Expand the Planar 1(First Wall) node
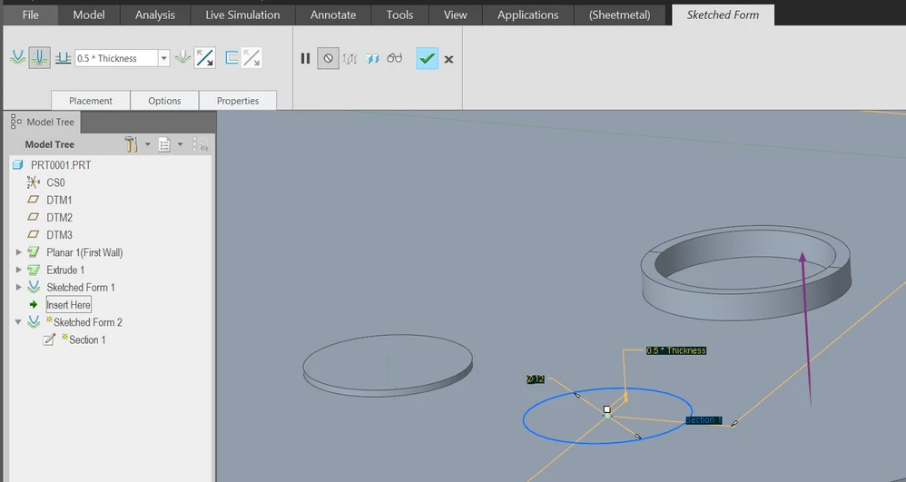 18,252
